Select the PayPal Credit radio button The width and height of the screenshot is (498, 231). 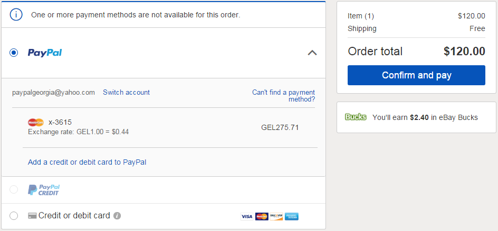14,189
